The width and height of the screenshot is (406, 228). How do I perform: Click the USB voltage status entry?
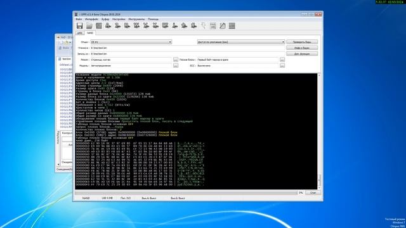(x=107, y=198)
